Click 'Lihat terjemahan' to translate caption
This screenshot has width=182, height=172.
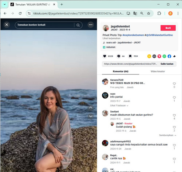[111, 38]
